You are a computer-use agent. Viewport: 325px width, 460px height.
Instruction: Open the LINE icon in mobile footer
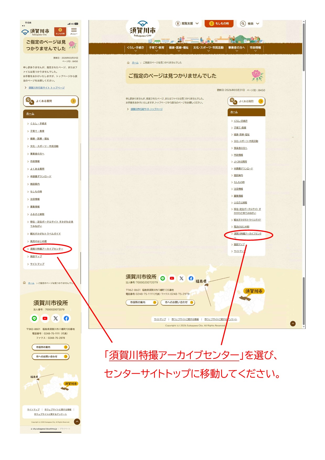tap(34, 318)
